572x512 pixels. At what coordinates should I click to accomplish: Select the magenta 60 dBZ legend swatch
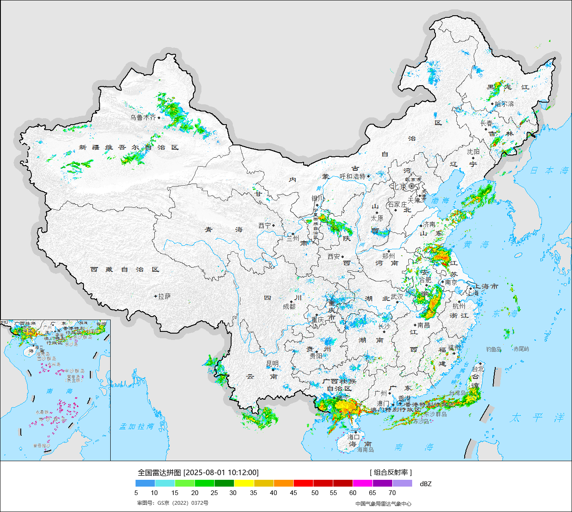tap(363, 483)
